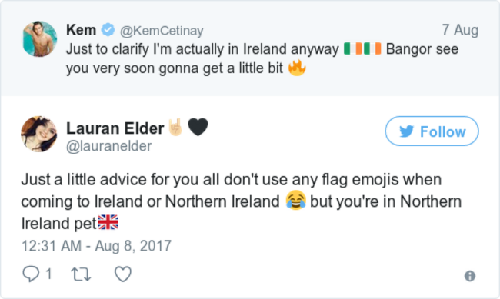The image size is (500, 299).
Task: Like the tweet with heart icon
Action: [x=123, y=274]
